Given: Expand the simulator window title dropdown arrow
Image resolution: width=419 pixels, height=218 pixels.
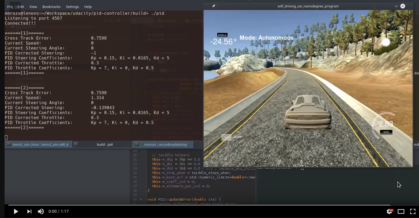Looking at the screenshot, I should click(396, 6).
